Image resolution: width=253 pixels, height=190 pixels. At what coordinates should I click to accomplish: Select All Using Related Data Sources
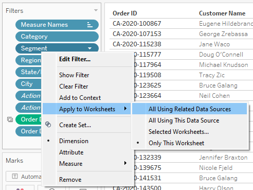[190, 109]
